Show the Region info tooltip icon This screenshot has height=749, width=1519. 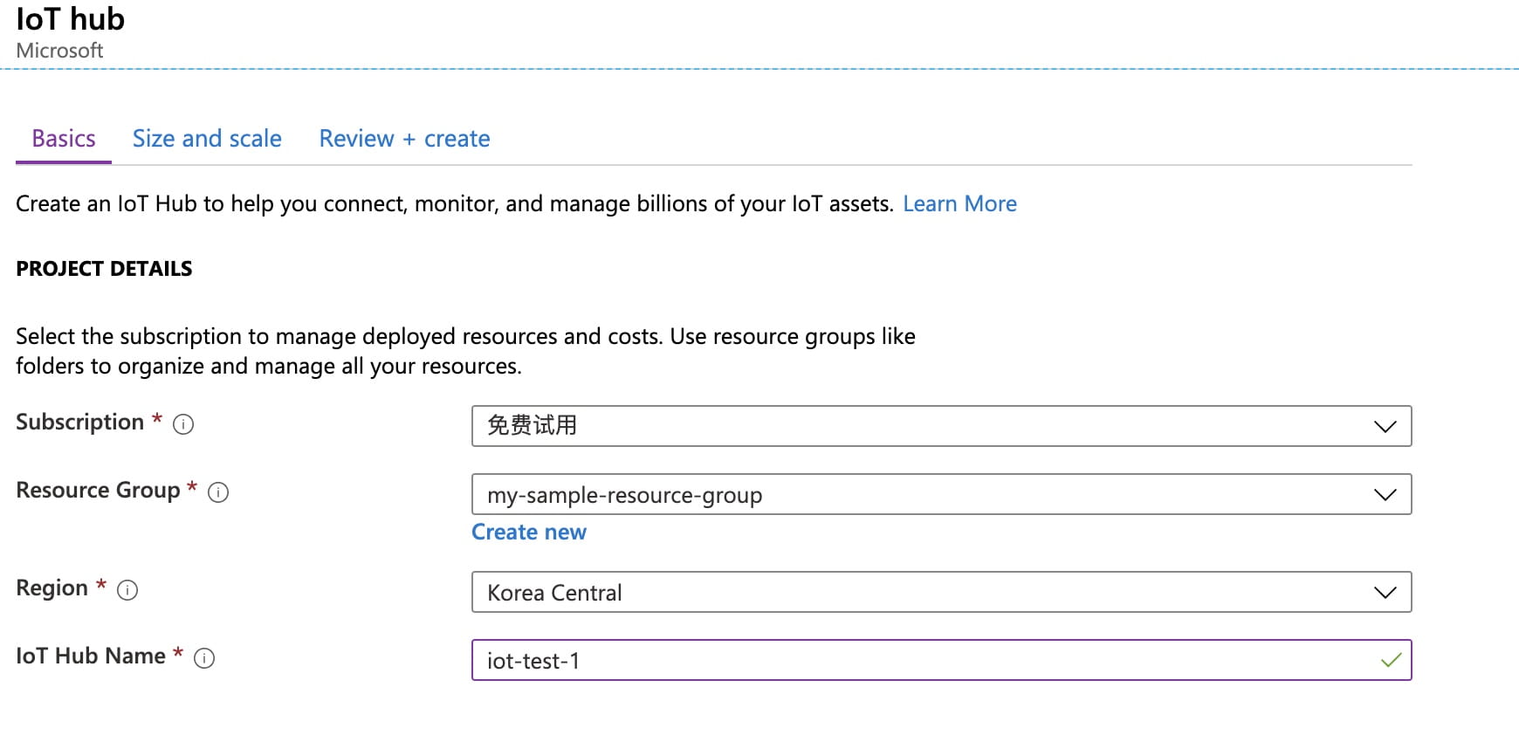coord(127,590)
